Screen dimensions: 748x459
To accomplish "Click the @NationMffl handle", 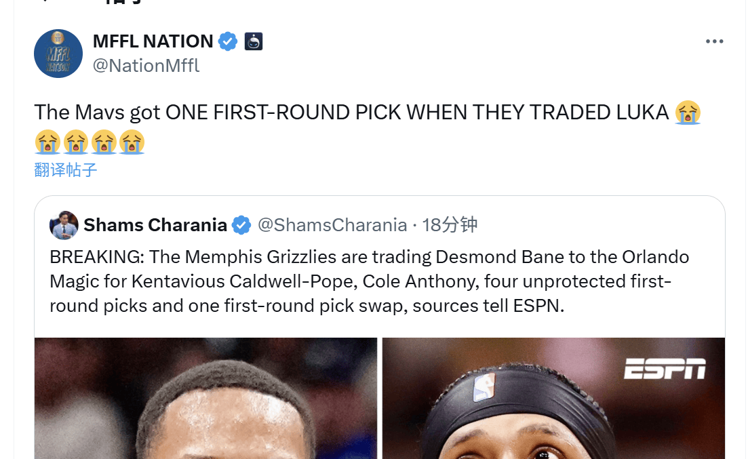I will [x=146, y=66].
